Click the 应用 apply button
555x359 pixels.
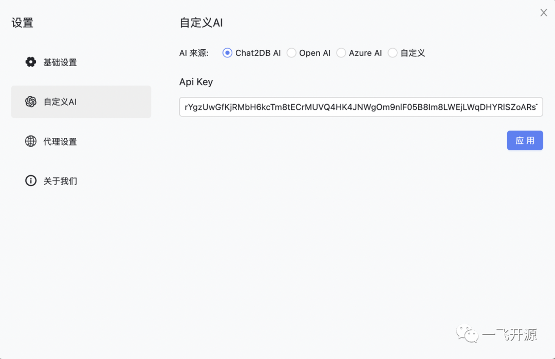coord(525,141)
